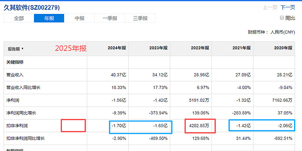Select the 2021年报 column header
Screen dimensions: 302x151
(x=242, y=48)
